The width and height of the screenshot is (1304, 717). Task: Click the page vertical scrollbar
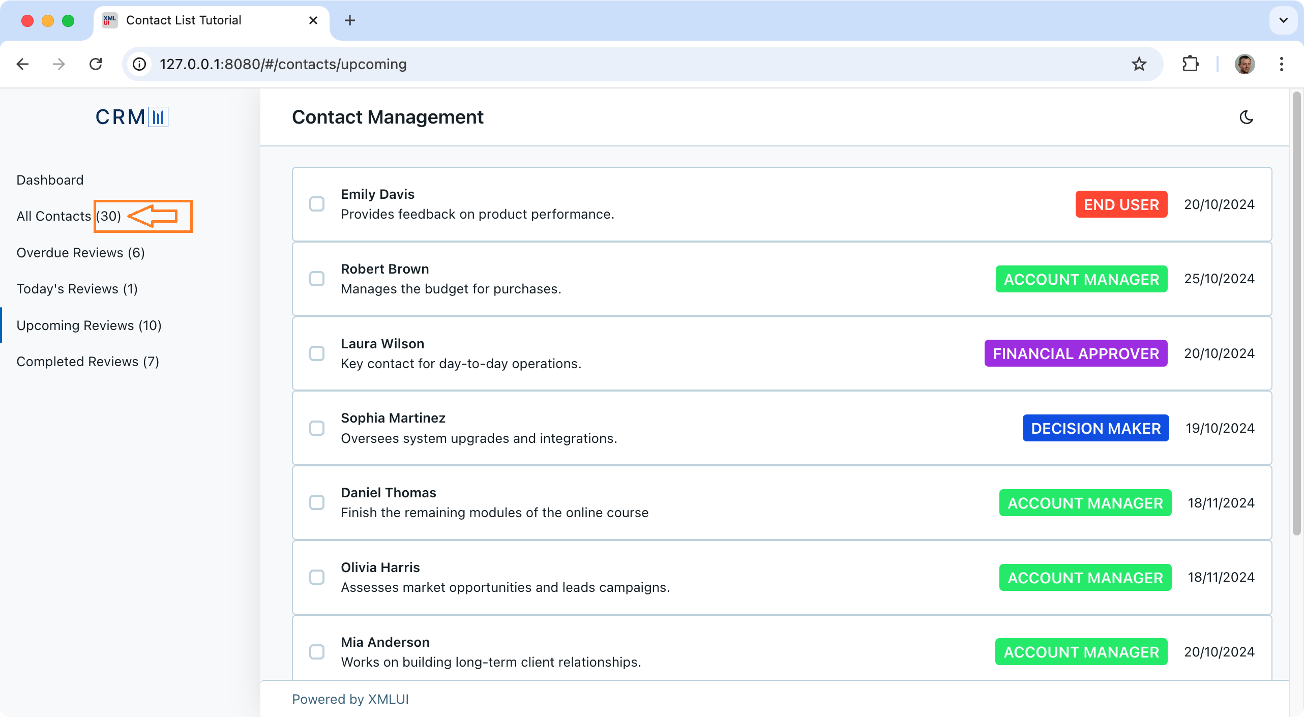(1296, 313)
